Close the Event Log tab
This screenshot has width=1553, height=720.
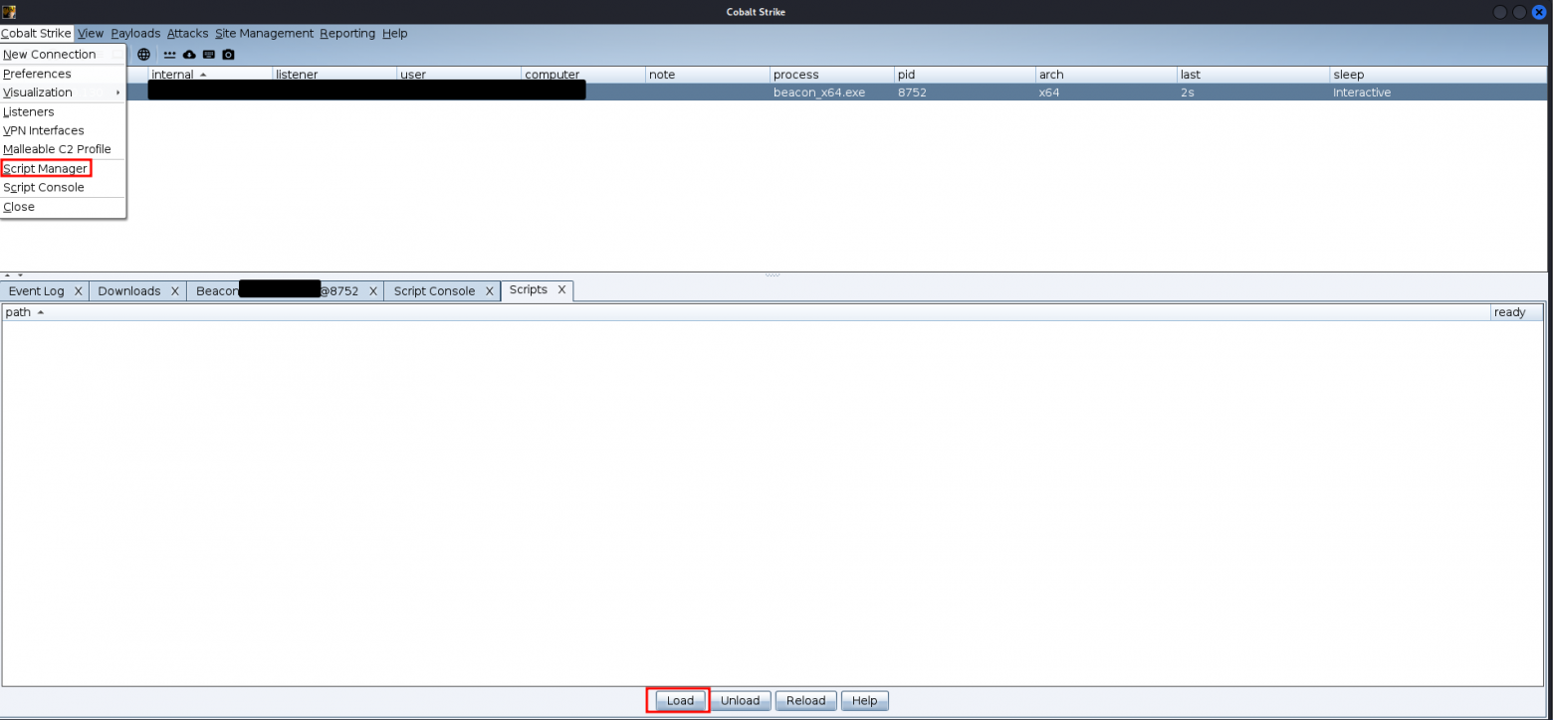click(x=79, y=291)
